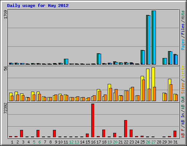Image resolution: width=187 pixels, height=146 pixels.
Task: Click the red kB bar for day 3
Action: (x=22, y=134)
